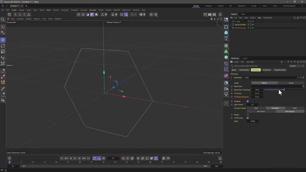Switch to the Emission tab
Image resolution: width=306 pixels, height=172 pixels.
pyautogui.click(x=256, y=70)
